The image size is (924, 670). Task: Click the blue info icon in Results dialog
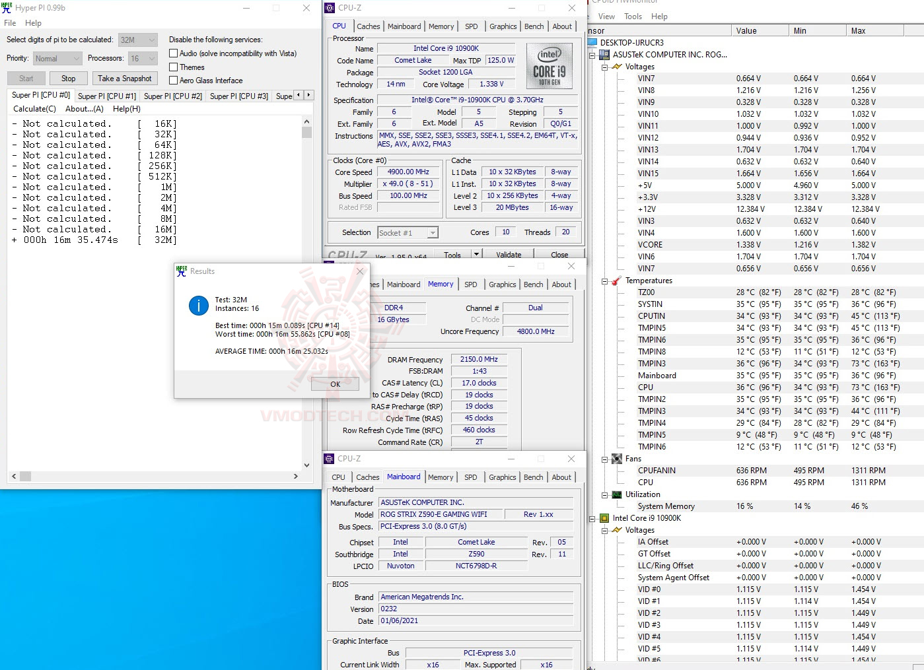point(199,305)
